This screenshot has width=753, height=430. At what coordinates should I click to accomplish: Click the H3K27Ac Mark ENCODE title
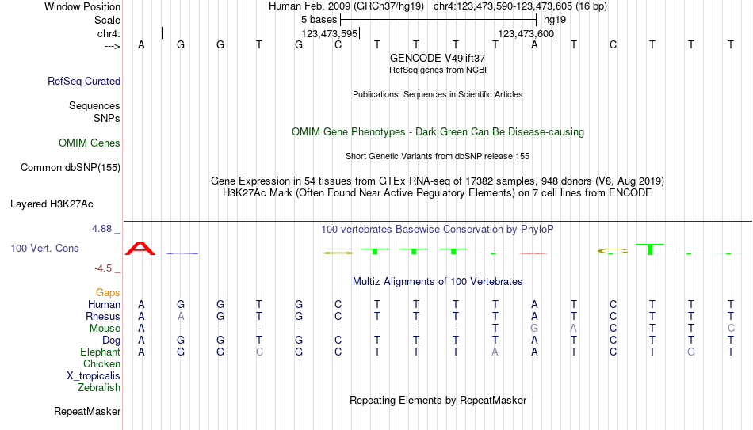(438, 193)
